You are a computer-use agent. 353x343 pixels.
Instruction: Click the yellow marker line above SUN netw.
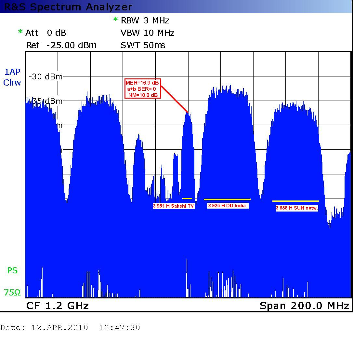point(295,201)
